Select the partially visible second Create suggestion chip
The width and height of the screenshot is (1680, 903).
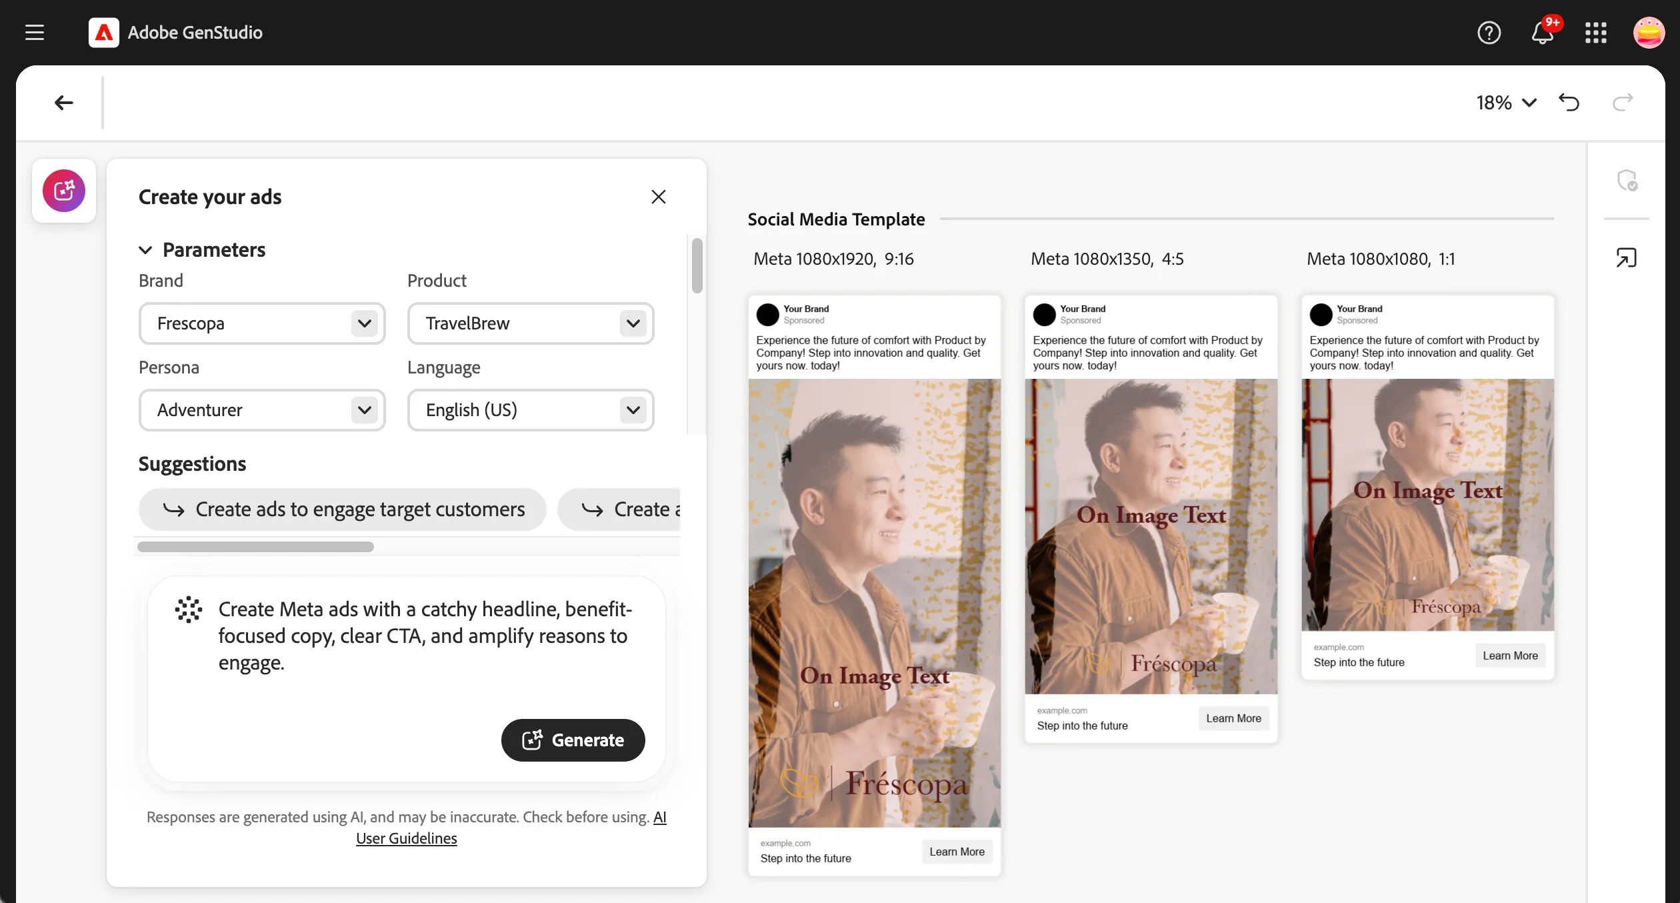(x=619, y=510)
